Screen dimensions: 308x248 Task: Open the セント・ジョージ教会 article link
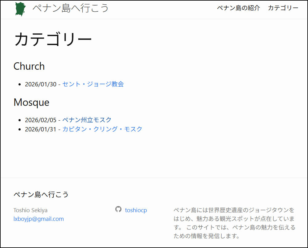point(92,84)
